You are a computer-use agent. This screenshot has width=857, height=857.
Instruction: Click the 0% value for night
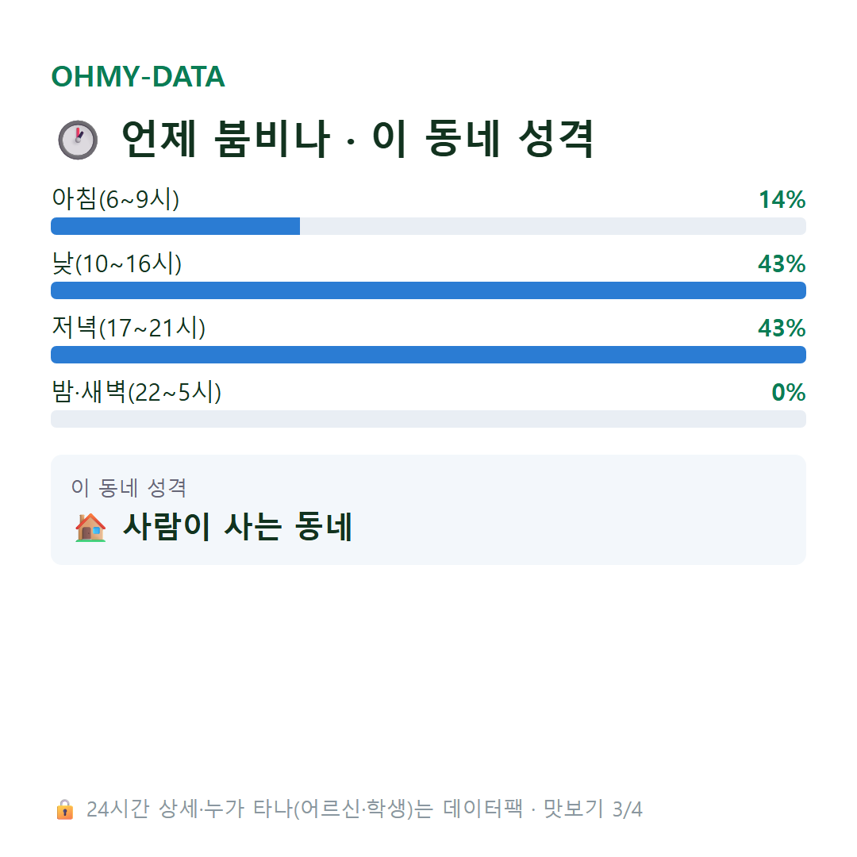pyautogui.click(x=789, y=393)
